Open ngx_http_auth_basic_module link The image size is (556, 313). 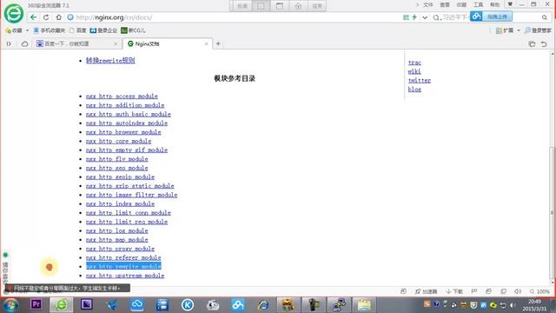pyautogui.click(x=128, y=114)
